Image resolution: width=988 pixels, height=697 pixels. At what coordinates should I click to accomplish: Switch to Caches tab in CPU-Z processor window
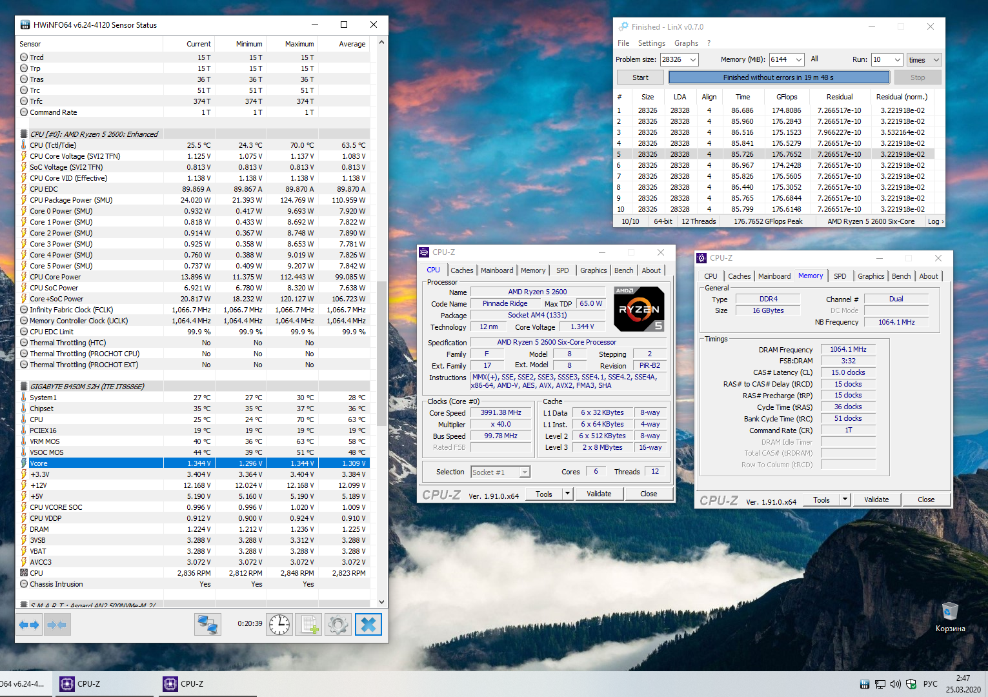pos(462,270)
